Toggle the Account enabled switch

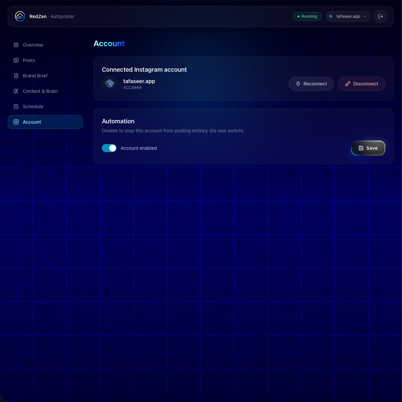pyautogui.click(x=109, y=148)
